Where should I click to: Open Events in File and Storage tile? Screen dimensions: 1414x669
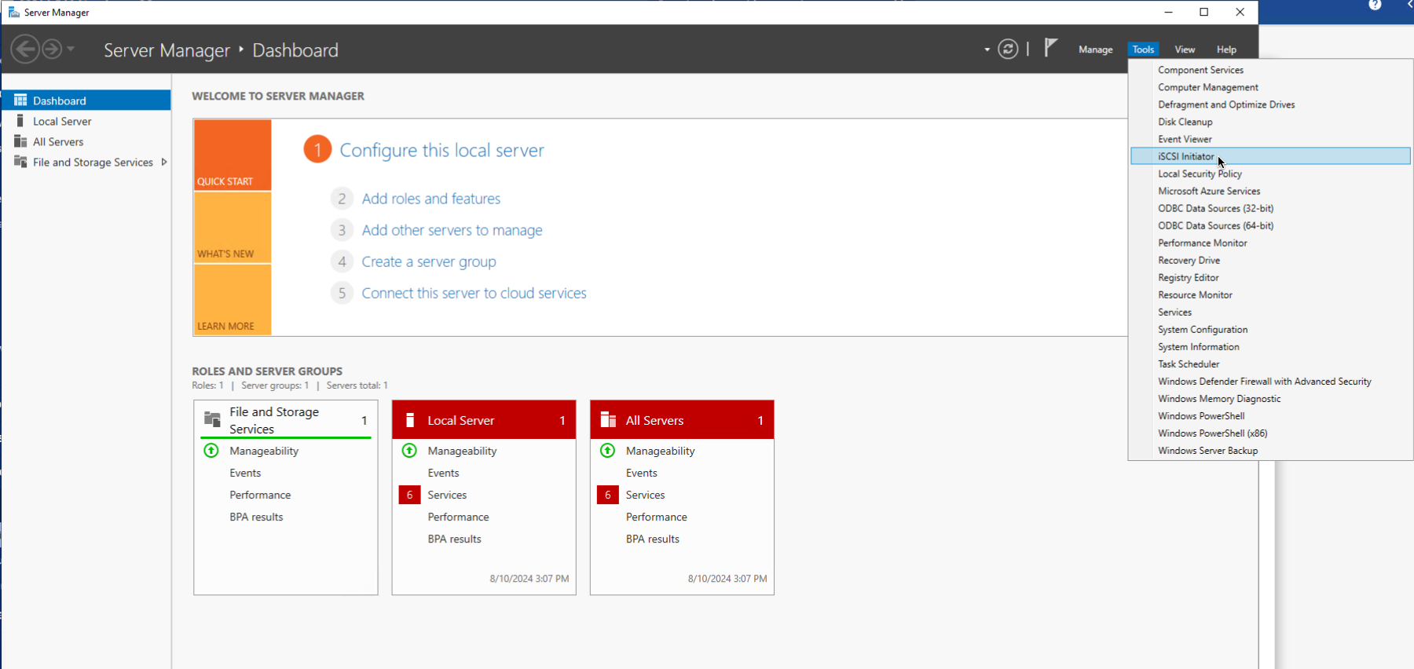(x=245, y=473)
